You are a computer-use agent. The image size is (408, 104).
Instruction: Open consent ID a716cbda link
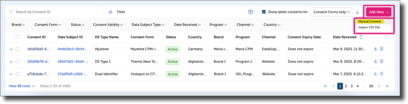coord(38,74)
